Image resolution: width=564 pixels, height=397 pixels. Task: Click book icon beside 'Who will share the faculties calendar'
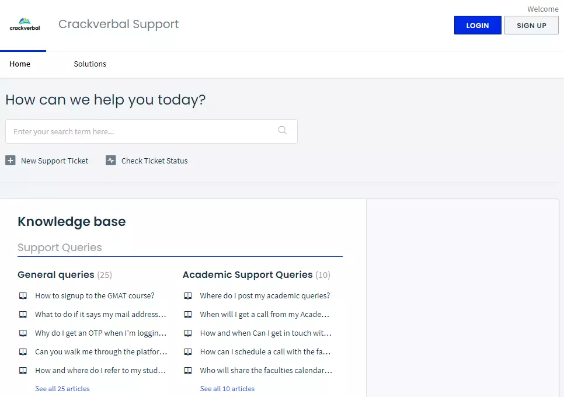[x=188, y=371]
